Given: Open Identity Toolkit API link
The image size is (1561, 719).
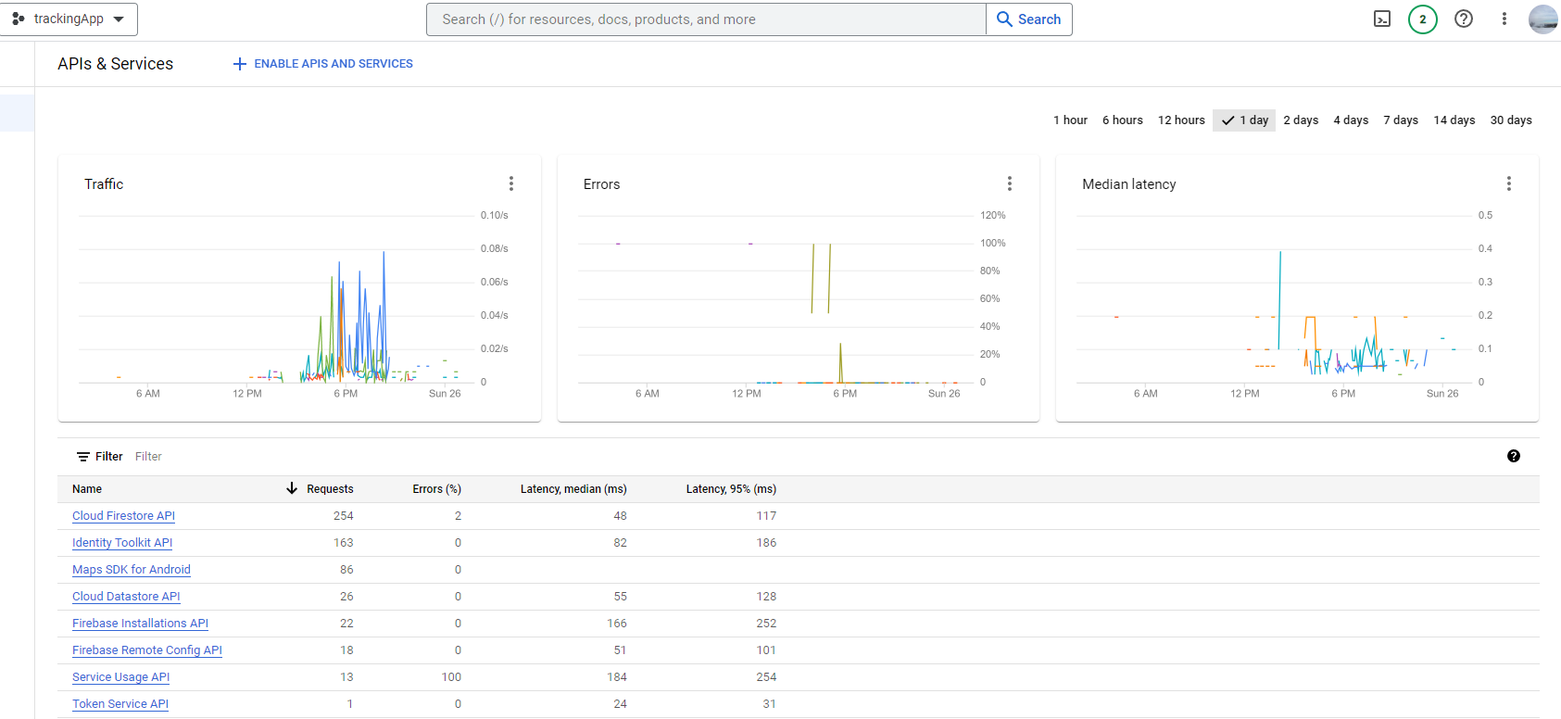Looking at the screenshot, I should (122, 543).
